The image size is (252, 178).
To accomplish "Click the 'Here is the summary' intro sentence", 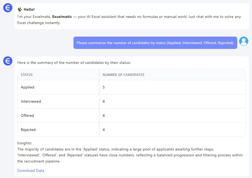I will [x=74, y=63].
